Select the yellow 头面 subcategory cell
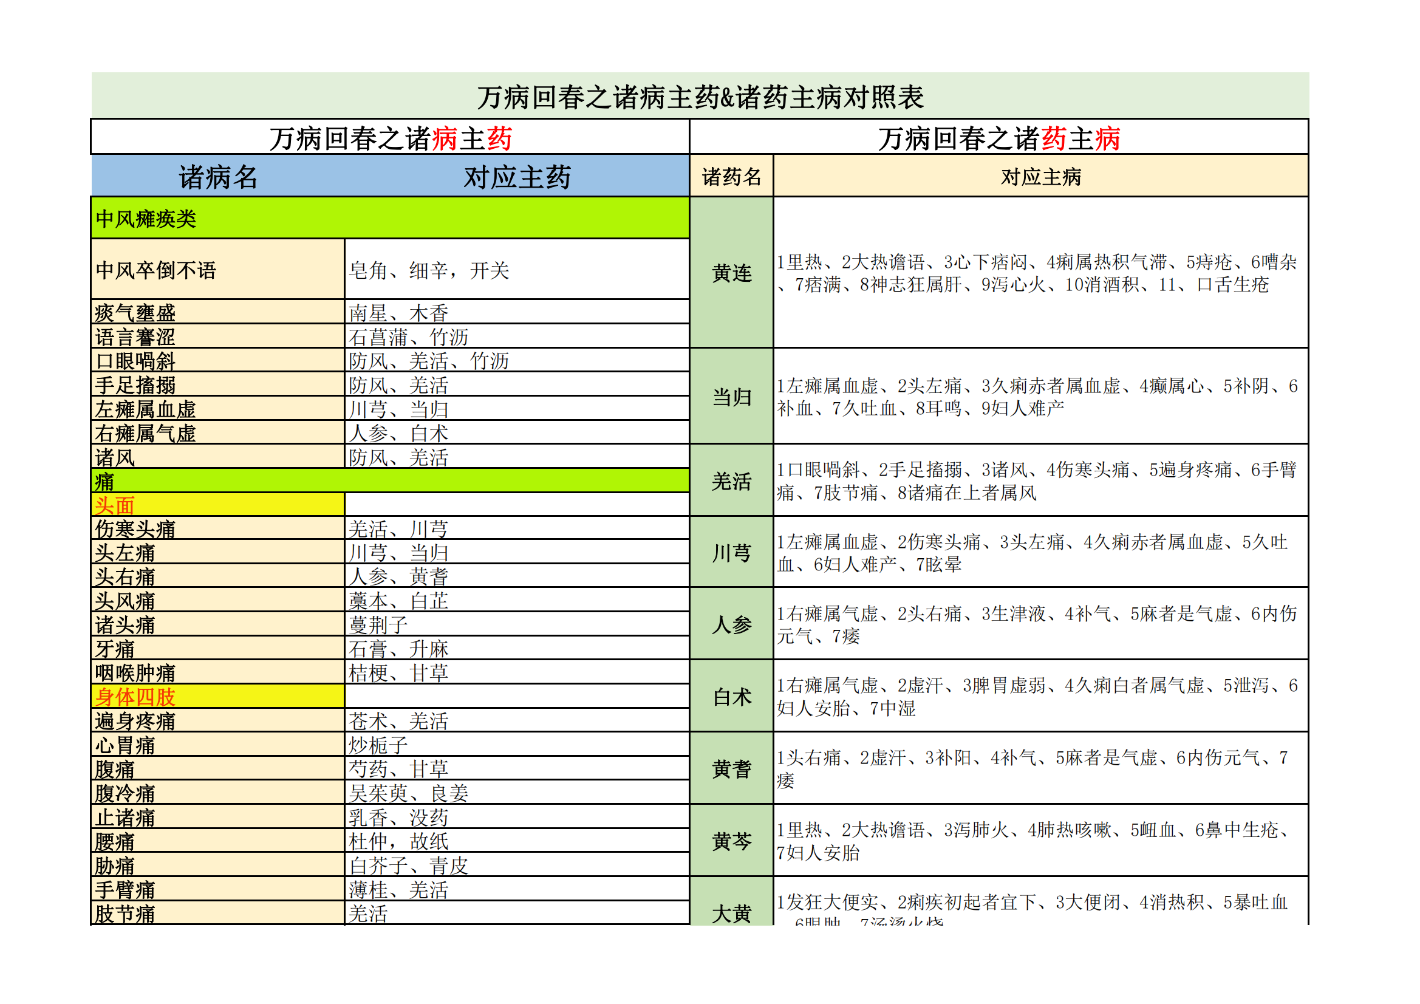 click(x=217, y=505)
